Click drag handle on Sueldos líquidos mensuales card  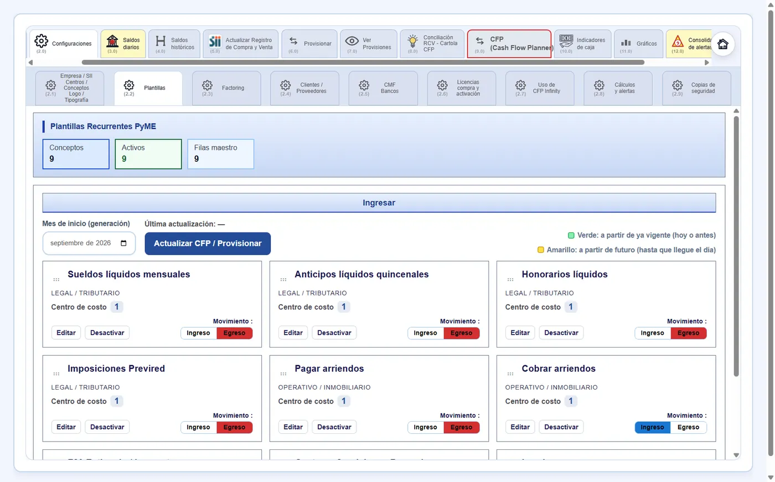coord(56,279)
